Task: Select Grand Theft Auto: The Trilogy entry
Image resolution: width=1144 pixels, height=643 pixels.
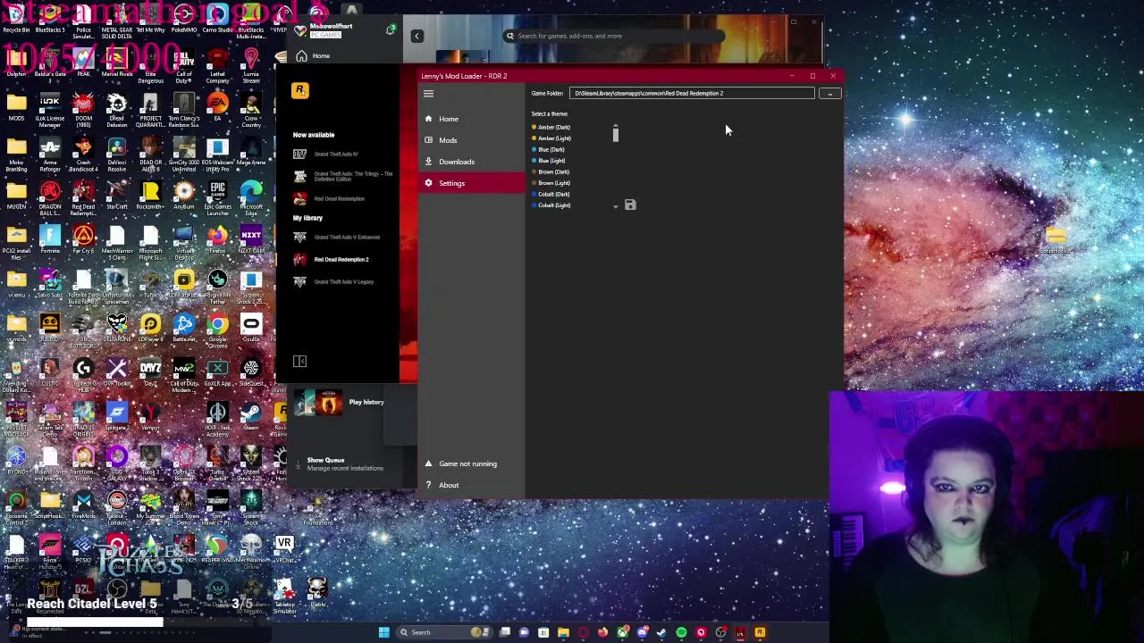Action: [343, 176]
